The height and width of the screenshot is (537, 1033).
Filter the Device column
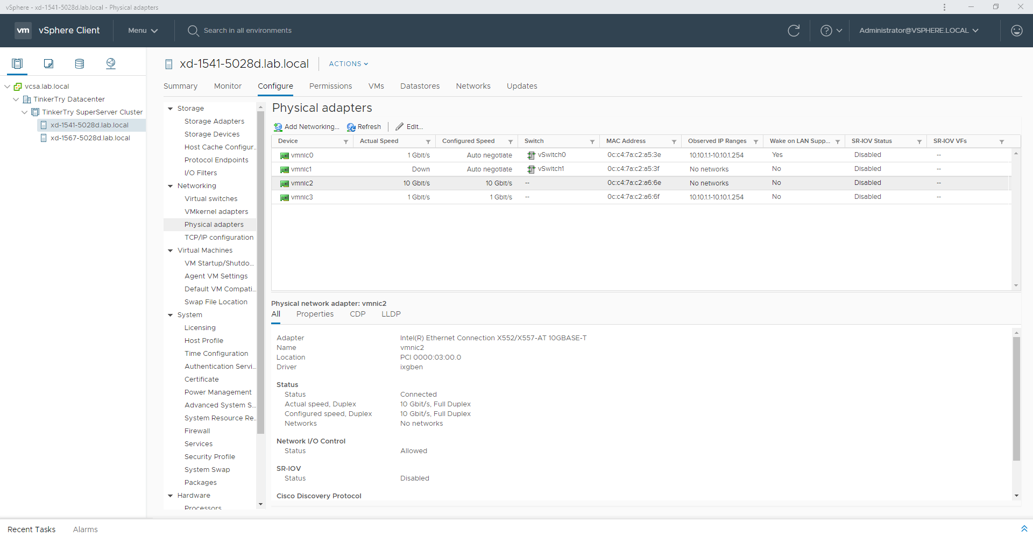(346, 141)
